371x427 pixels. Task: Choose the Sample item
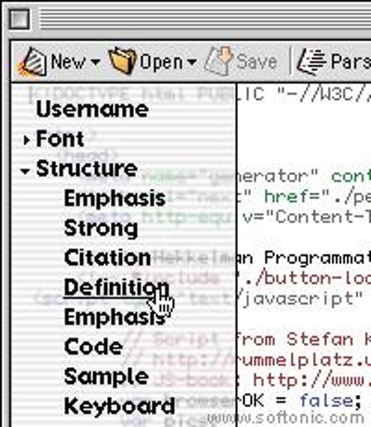107,377
